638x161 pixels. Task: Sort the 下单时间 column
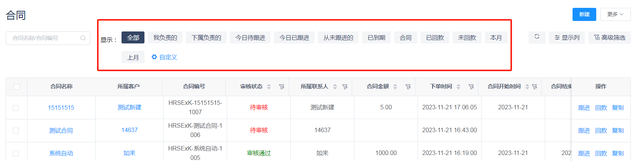tap(458, 87)
